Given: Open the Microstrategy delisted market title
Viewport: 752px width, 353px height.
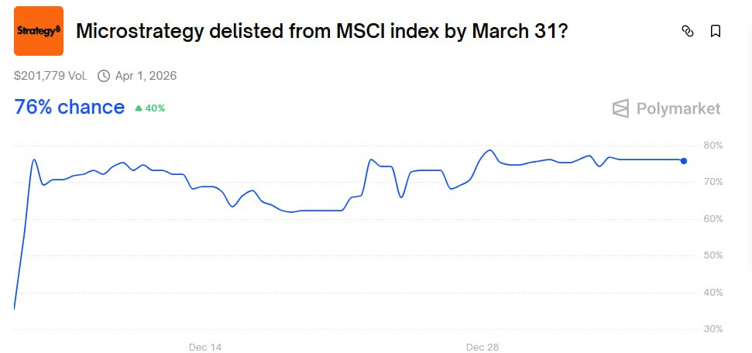Looking at the screenshot, I should (x=321, y=32).
